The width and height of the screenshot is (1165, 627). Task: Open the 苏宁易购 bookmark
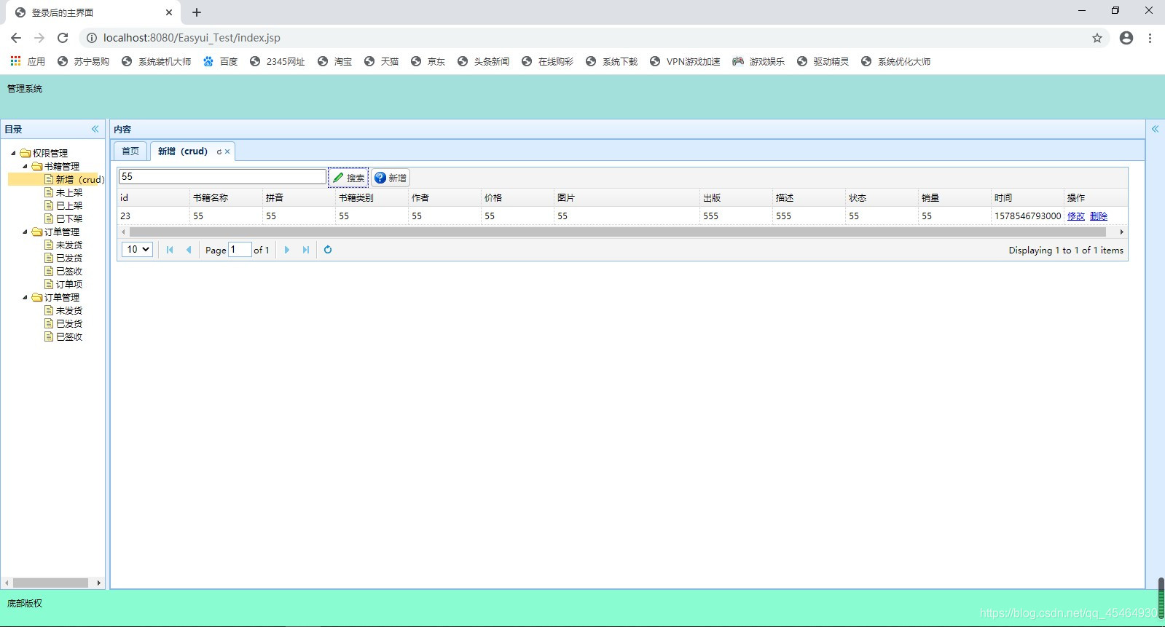[x=83, y=62]
